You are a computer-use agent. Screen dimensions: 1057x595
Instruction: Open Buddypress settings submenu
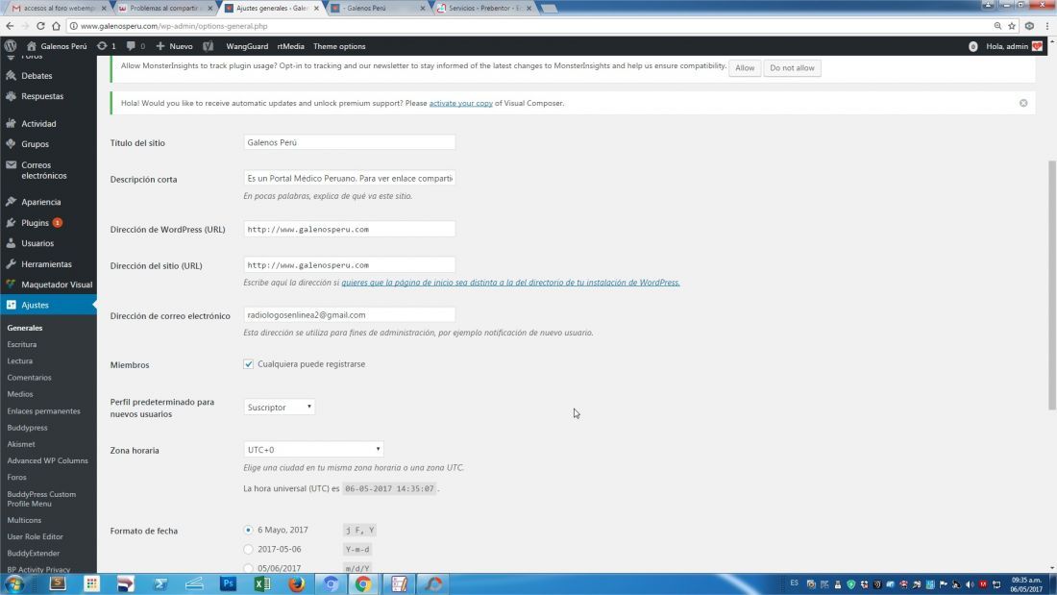[x=27, y=428]
